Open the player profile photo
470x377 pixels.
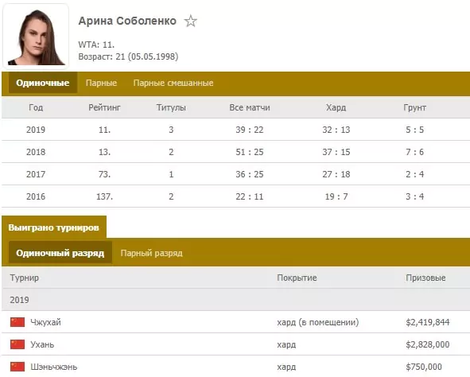[36, 37]
